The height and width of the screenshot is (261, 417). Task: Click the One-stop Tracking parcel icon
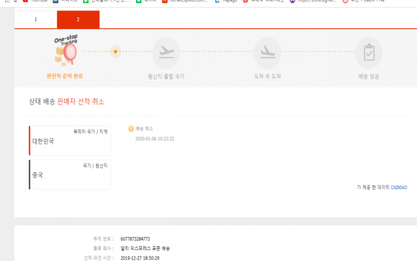65,50
